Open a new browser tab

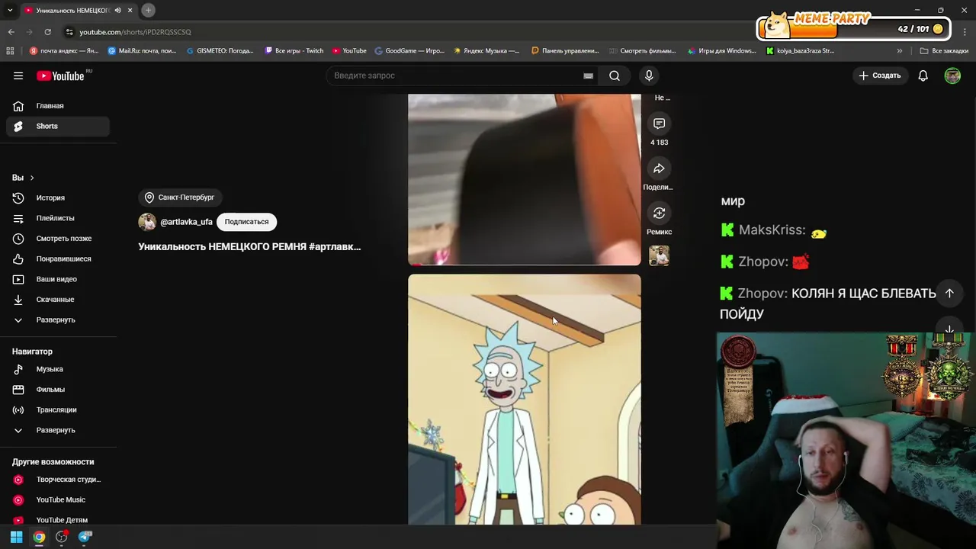click(148, 10)
